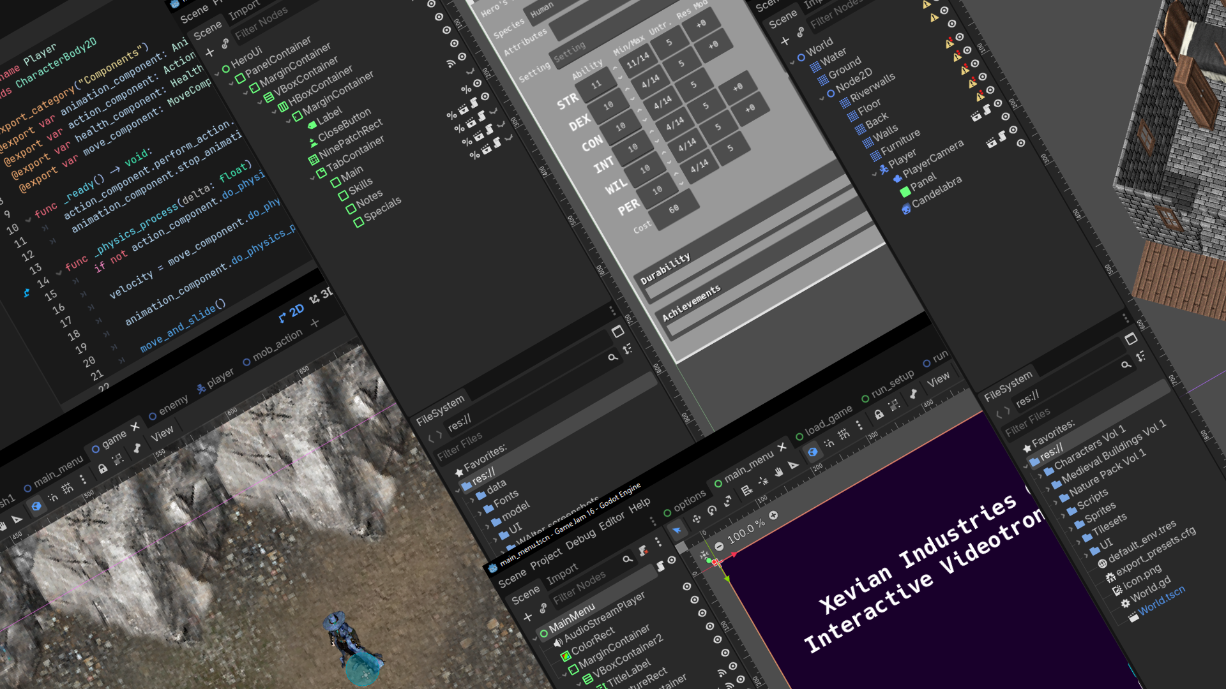Select the Move Mode tool above main_menu viewport
Screen dimensions: 1226x689
pos(696,519)
